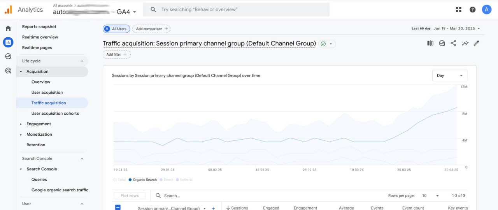
Task: Click the Edit comparisons columns icon
Action: point(430,43)
